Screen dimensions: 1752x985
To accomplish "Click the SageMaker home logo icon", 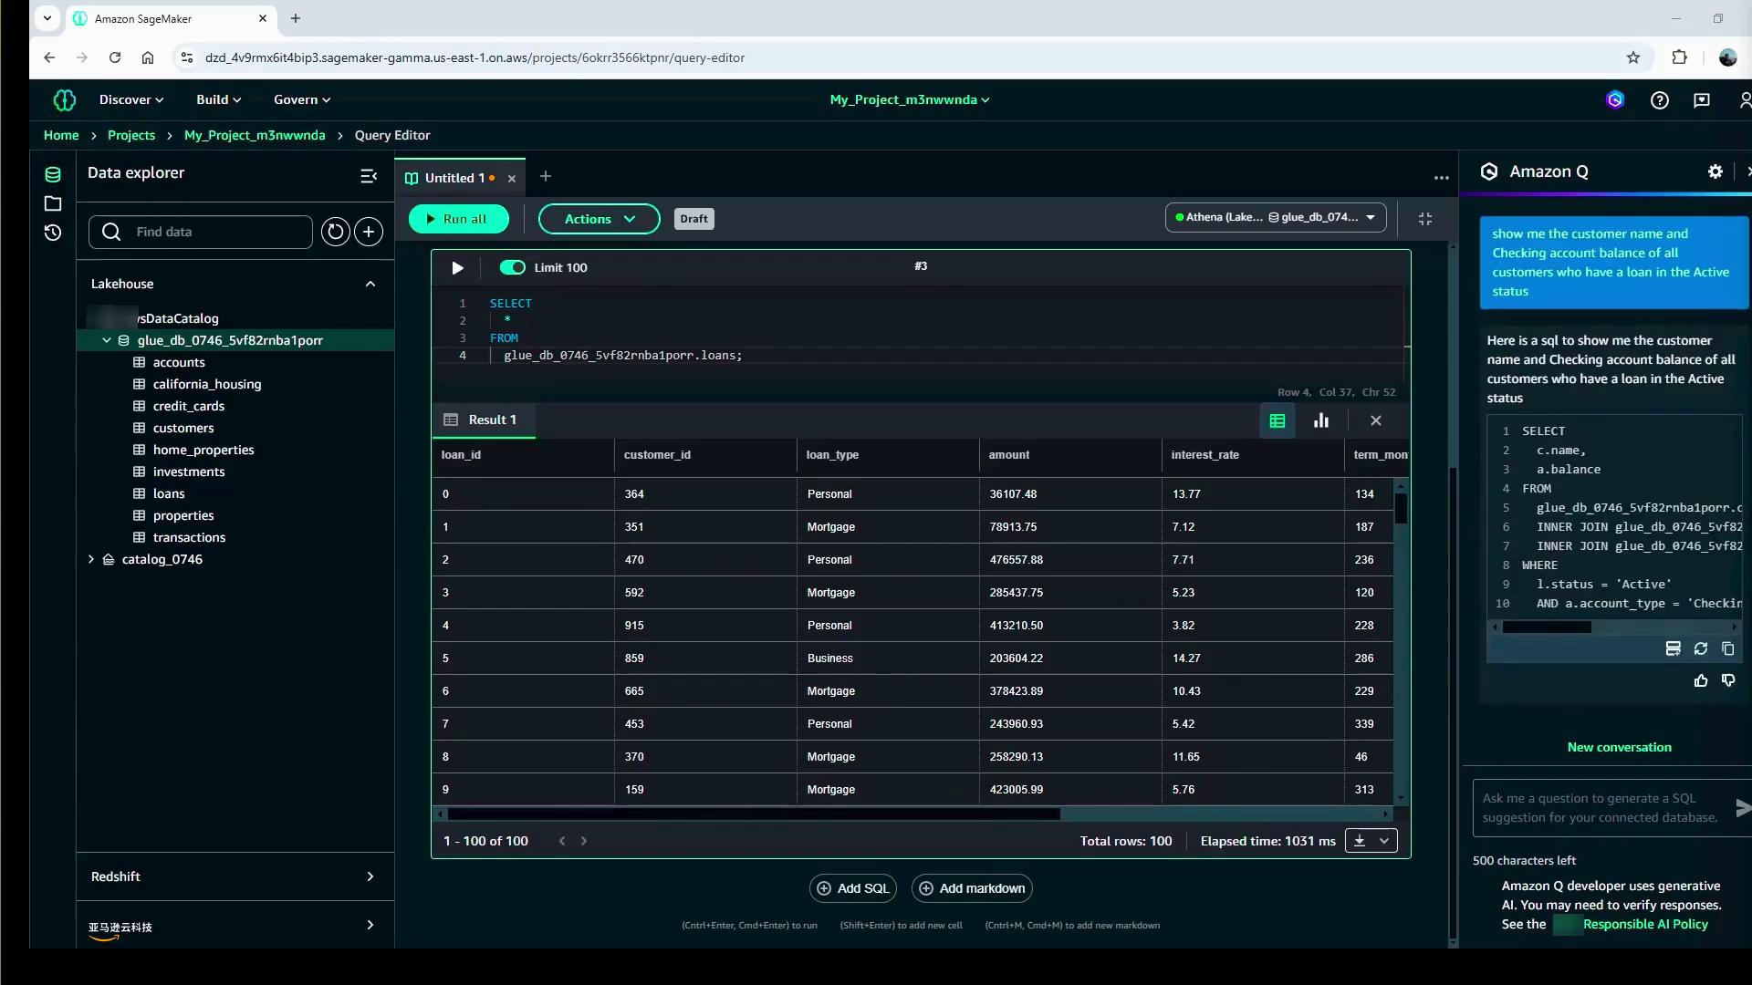I will click(64, 99).
